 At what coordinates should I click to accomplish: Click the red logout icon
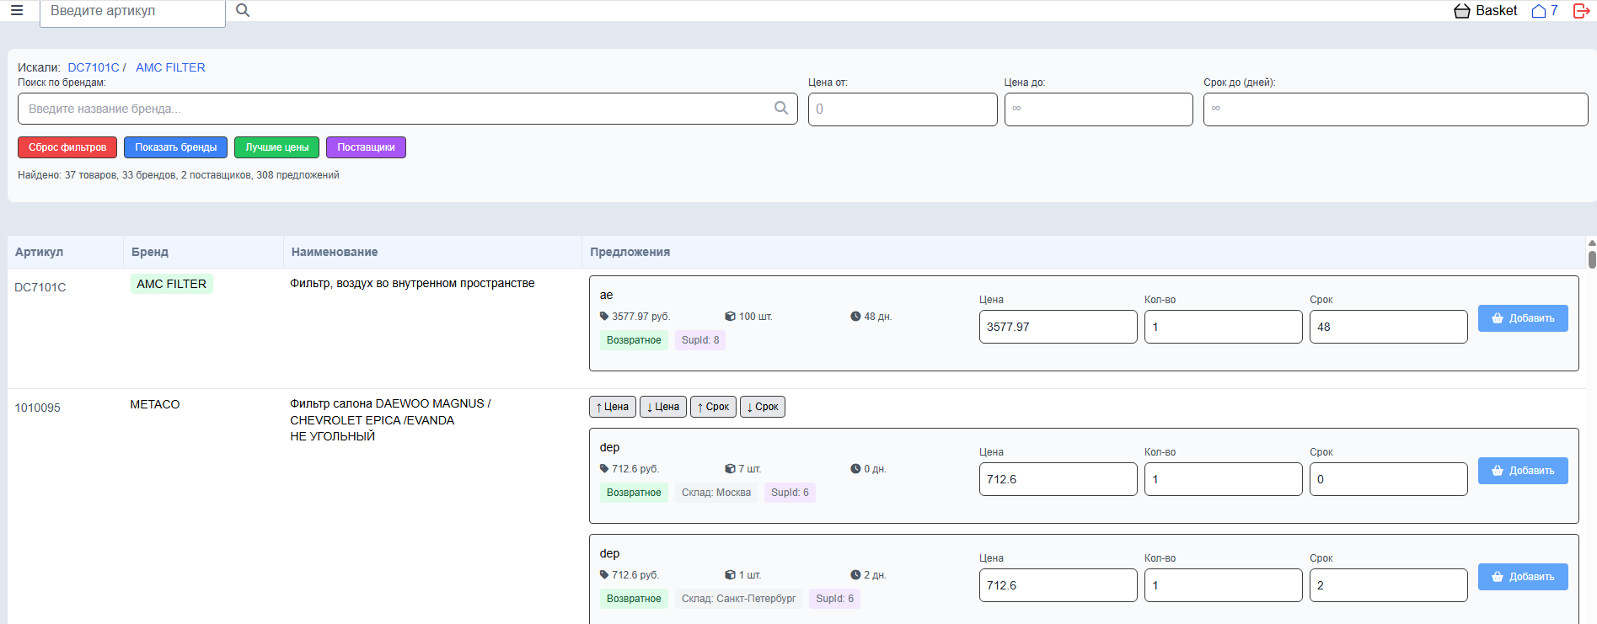point(1581,11)
